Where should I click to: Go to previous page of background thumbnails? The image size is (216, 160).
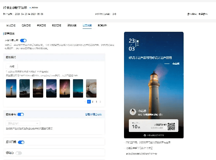pyautogui.click(x=85, y=102)
